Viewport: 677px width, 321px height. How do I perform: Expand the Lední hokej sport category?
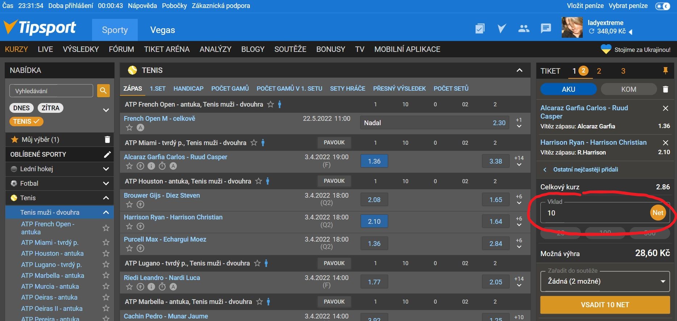click(x=106, y=169)
